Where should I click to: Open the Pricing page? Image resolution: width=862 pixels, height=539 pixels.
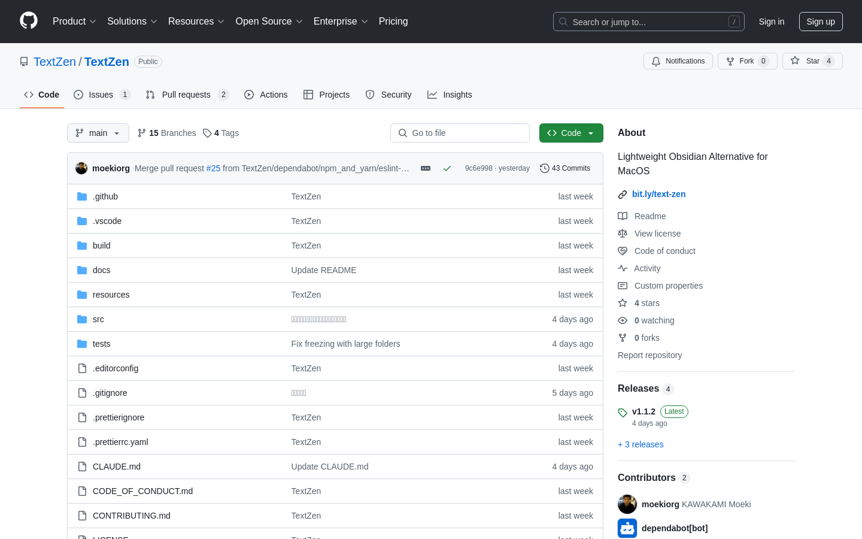coord(393,22)
